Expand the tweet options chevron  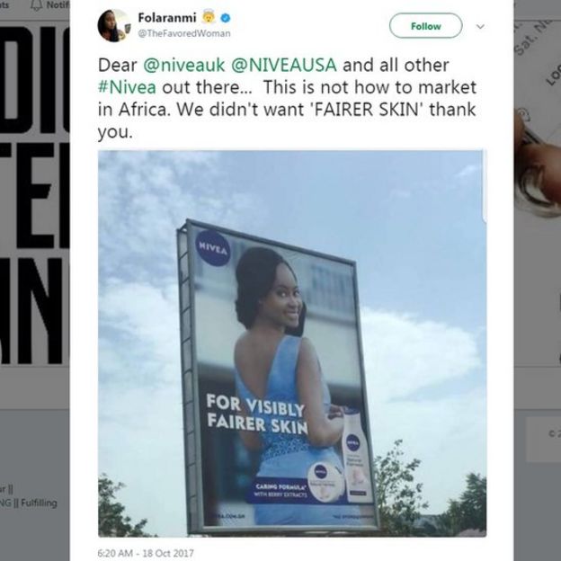tap(480, 26)
